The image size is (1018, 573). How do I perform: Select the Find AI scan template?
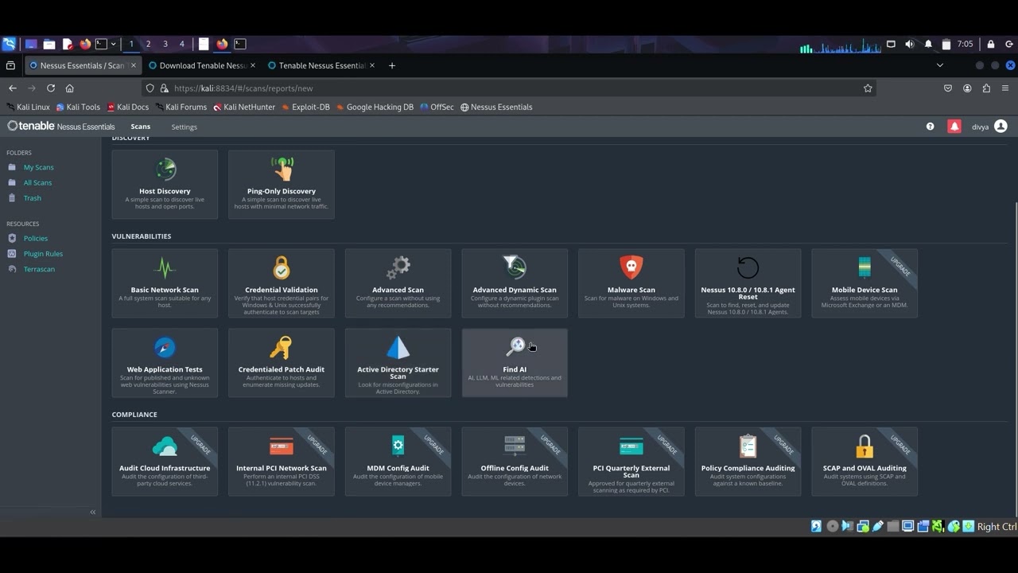tap(515, 363)
